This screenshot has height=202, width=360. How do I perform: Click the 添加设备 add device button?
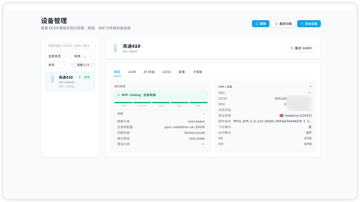click(309, 23)
